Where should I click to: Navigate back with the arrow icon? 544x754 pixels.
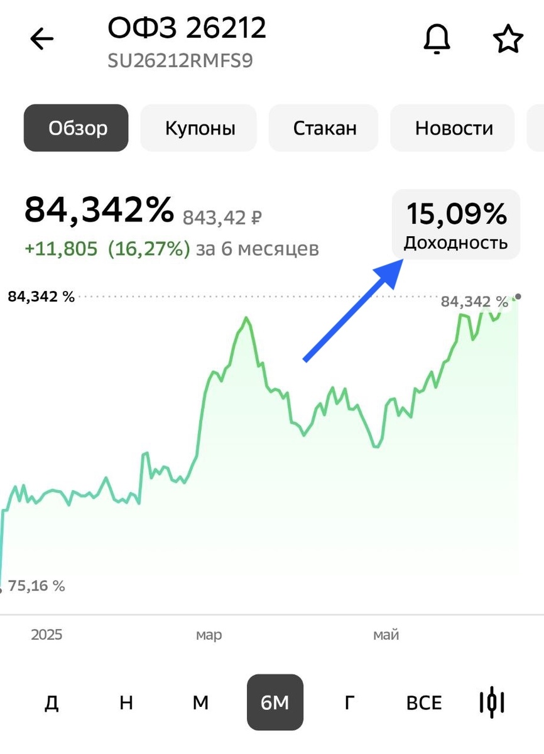tap(41, 39)
